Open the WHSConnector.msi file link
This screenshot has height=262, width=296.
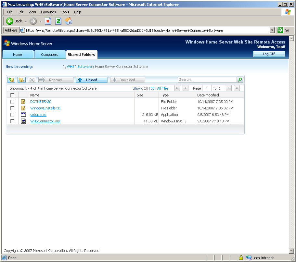pos(45,121)
